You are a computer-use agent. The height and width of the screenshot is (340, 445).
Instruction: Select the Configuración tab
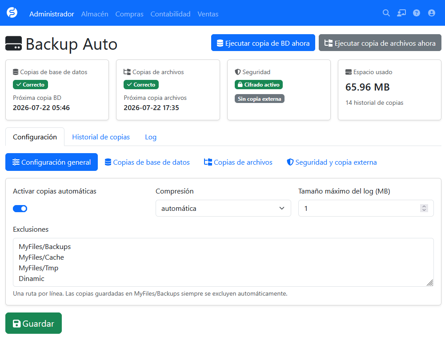tap(35, 137)
